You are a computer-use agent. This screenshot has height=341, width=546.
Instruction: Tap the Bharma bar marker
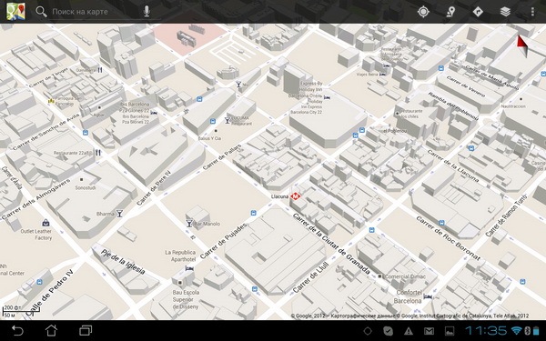click(119, 214)
